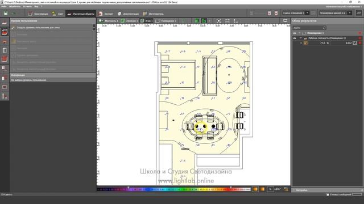Open the question mark help menu
Viewport: 364px width, 204px height.
pos(42,6)
